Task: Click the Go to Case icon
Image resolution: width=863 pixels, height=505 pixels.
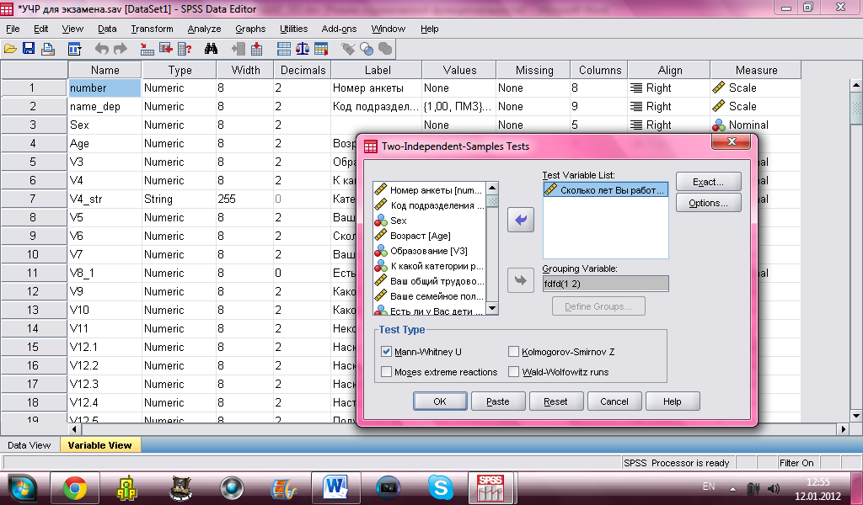Action: [147, 49]
